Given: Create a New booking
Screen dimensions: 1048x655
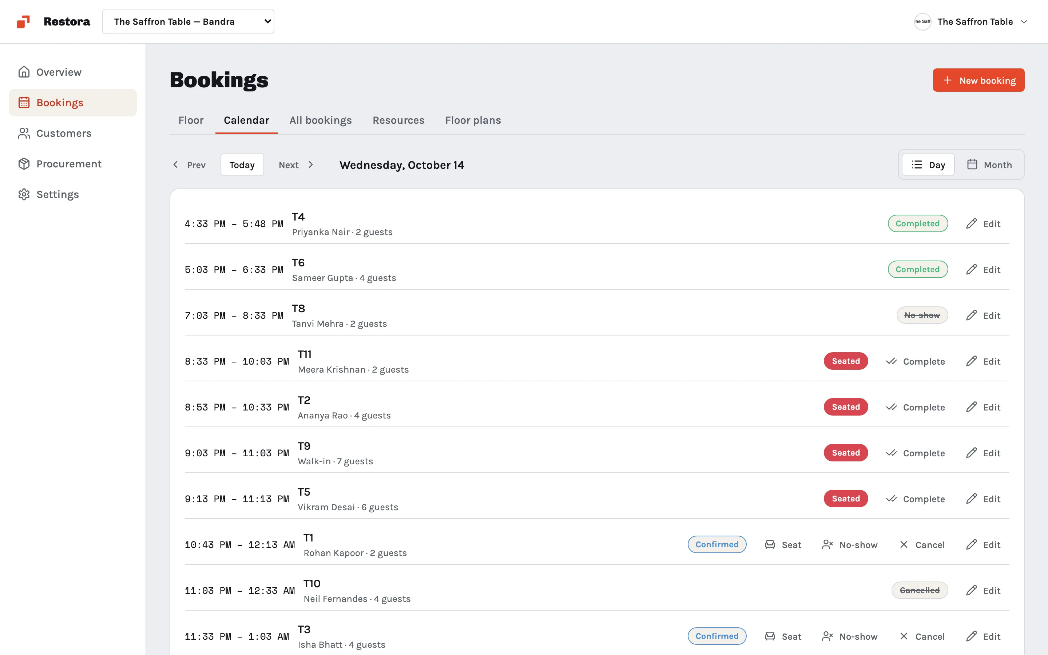Looking at the screenshot, I should pos(979,80).
